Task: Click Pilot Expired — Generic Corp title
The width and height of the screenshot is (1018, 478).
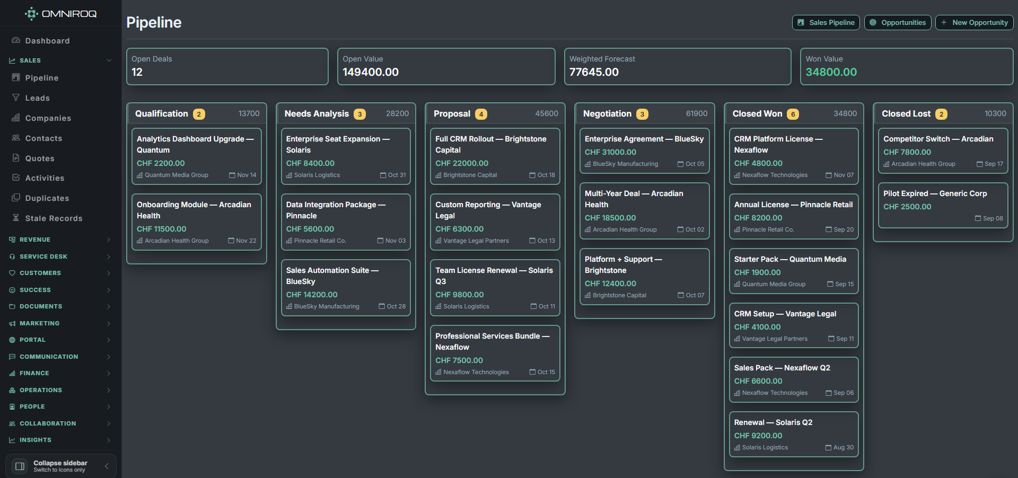Action: (935, 193)
